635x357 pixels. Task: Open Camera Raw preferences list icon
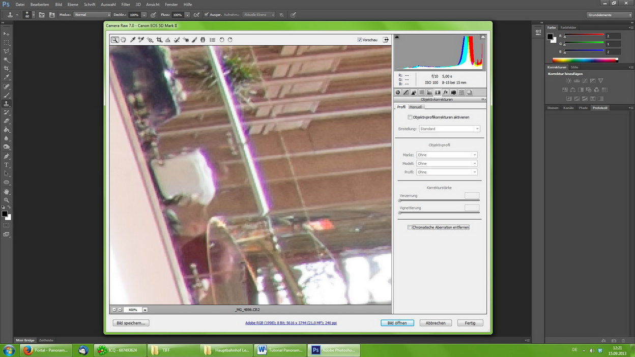point(212,40)
